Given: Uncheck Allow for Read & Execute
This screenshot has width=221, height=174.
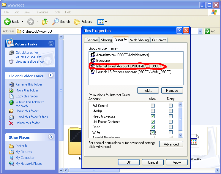Looking at the screenshot, I should tap(153, 116).
